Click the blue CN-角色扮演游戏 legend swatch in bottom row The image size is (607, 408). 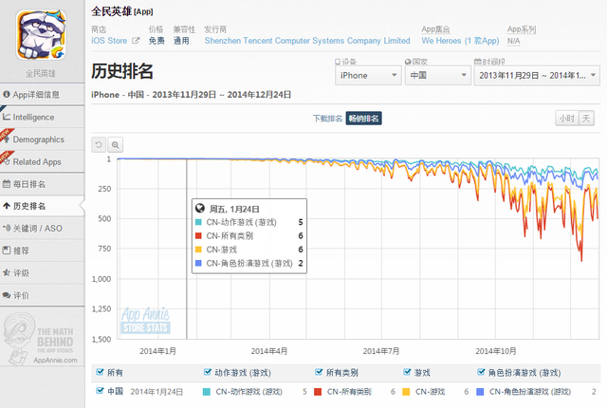pos(480,392)
